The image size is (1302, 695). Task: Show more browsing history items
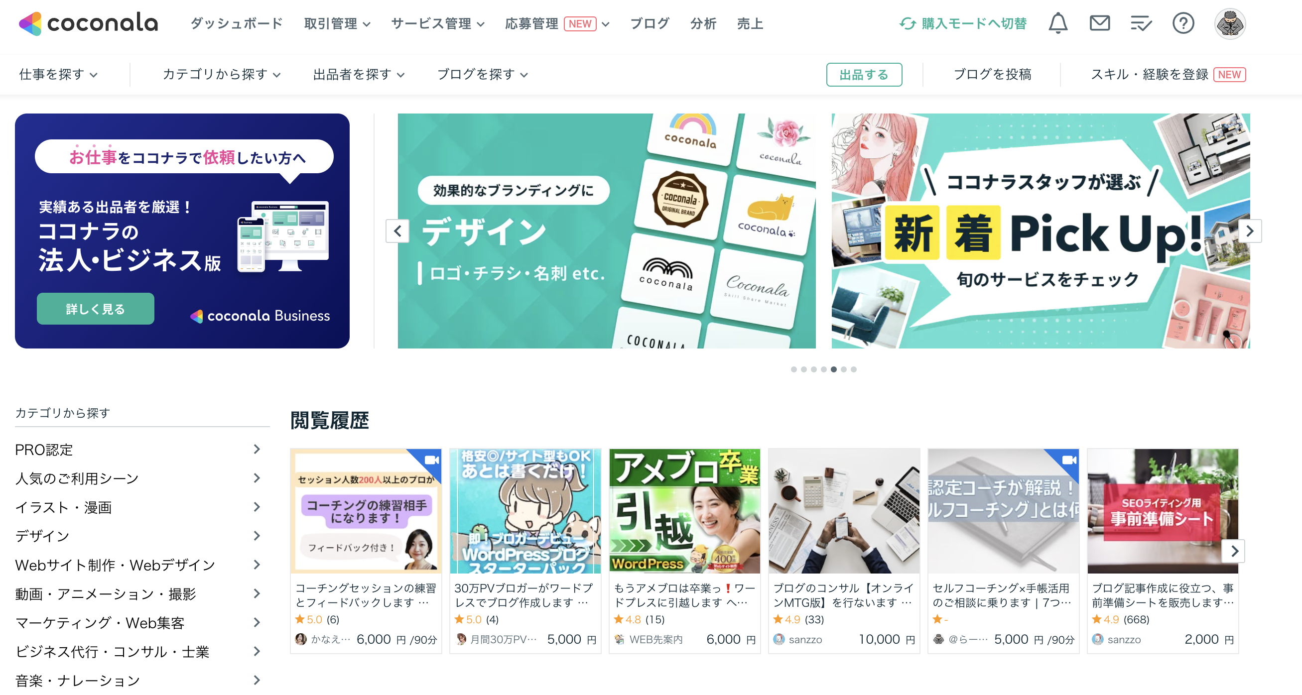pos(1233,551)
